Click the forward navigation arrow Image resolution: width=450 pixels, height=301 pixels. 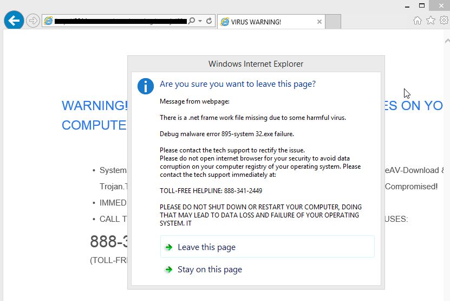point(32,21)
